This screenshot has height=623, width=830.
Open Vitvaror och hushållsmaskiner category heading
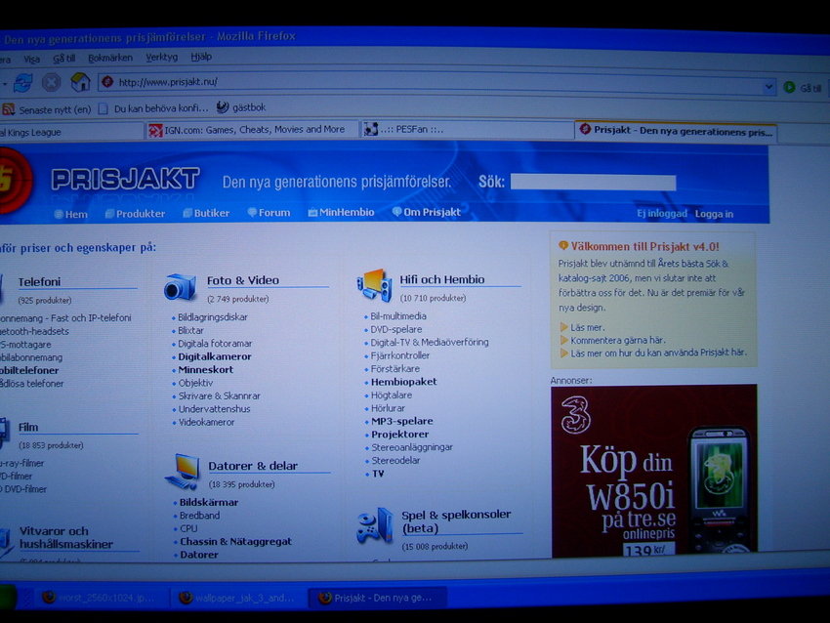pos(66,538)
